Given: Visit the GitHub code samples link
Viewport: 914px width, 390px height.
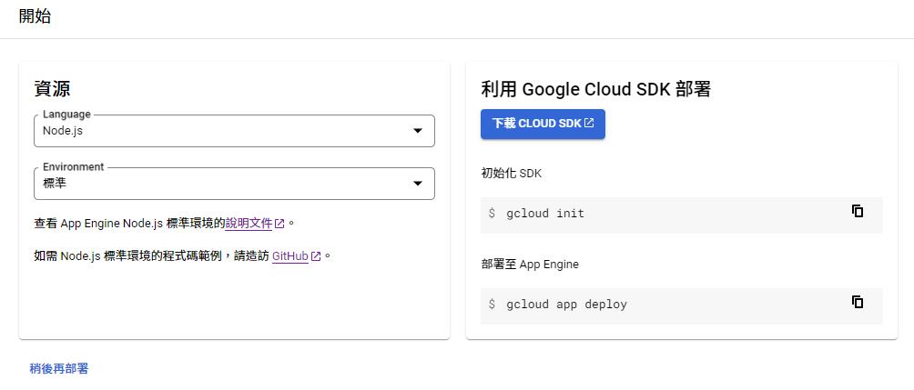Looking at the screenshot, I should [289, 256].
